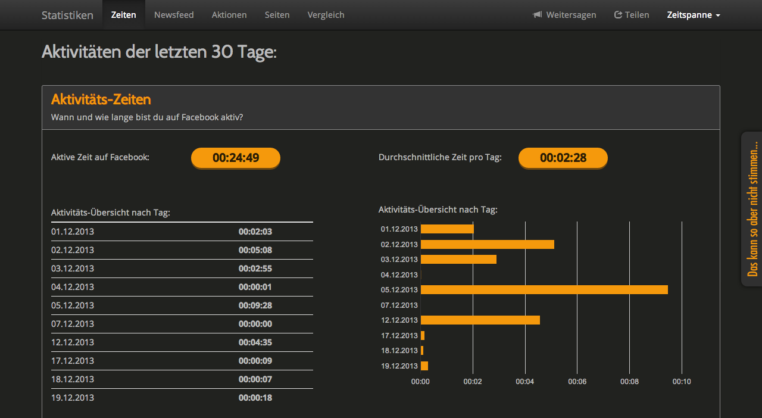The image size is (762, 418).
Task: Click the 02.12.2013 bar in chart
Action: tap(487, 244)
